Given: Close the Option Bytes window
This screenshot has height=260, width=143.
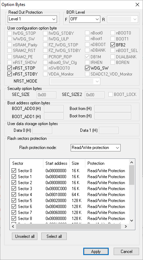Looking at the screenshot, I should (x=137, y=5).
